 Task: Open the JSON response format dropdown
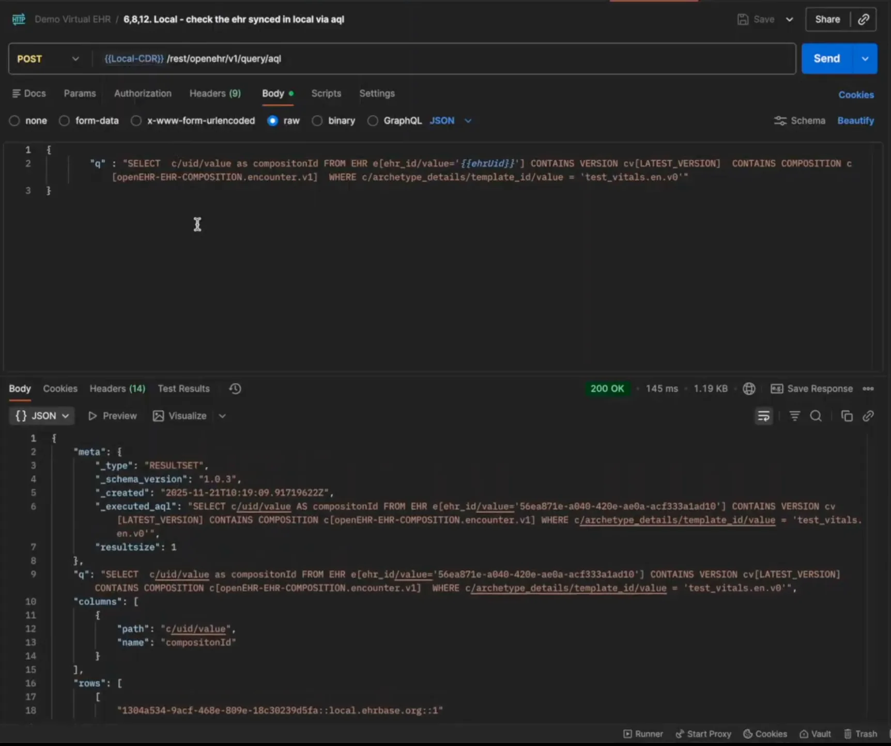(41, 416)
